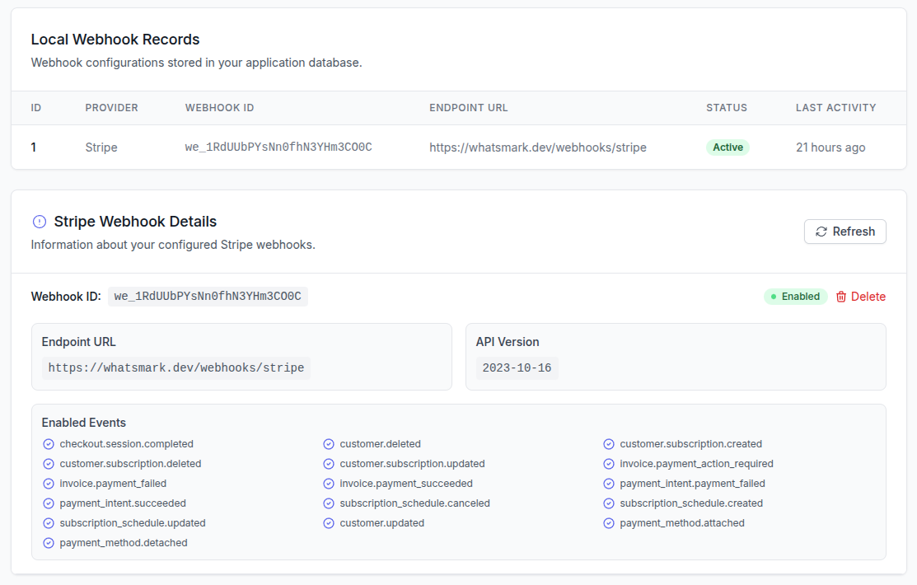Click the Stripe Webhook Details heading

pos(135,222)
